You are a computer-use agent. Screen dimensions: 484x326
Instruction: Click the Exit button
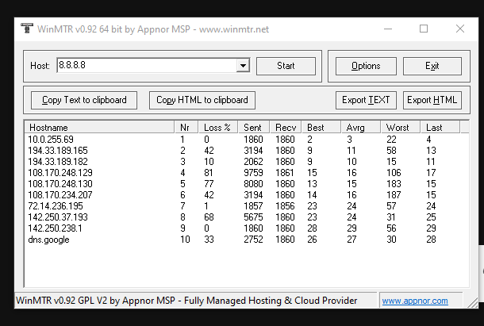(432, 66)
